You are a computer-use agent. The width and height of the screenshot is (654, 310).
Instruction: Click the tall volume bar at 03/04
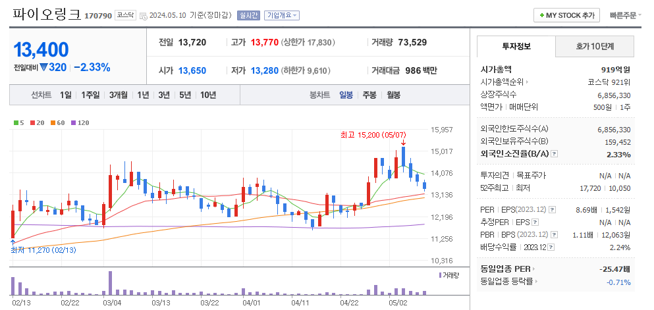[x=110, y=283]
